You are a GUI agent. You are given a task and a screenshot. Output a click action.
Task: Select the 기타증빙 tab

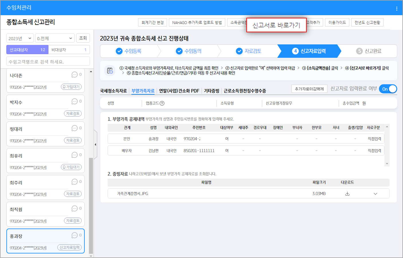pyautogui.click(x=211, y=91)
